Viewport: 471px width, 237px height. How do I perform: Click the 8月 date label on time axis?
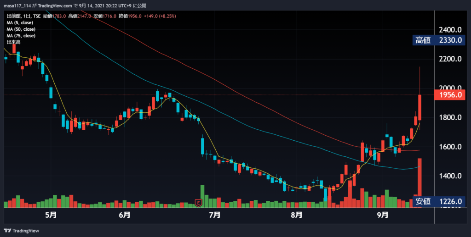click(x=297, y=215)
